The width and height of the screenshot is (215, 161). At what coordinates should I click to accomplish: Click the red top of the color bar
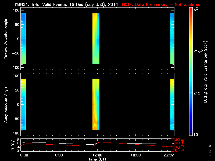(x=191, y=11)
